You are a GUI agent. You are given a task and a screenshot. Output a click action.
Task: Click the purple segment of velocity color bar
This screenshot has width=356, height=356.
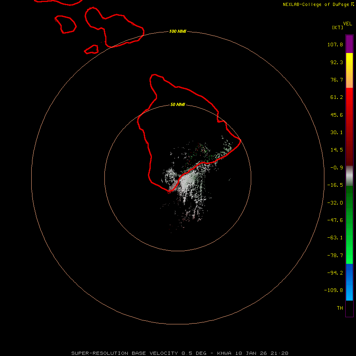click(x=349, y=44)
